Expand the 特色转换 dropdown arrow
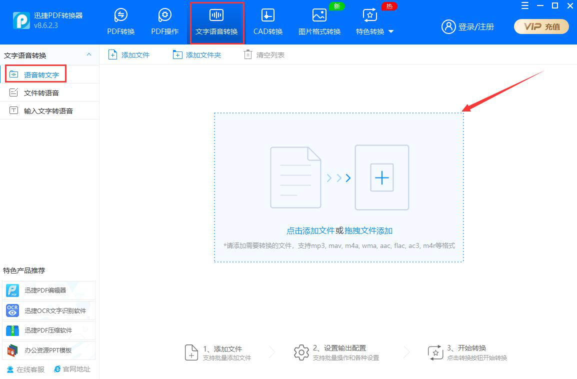577x379 pixels. 391,31
